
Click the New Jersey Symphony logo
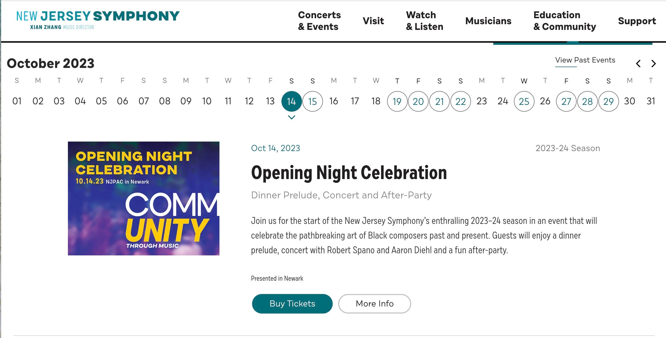click(98, 20)
